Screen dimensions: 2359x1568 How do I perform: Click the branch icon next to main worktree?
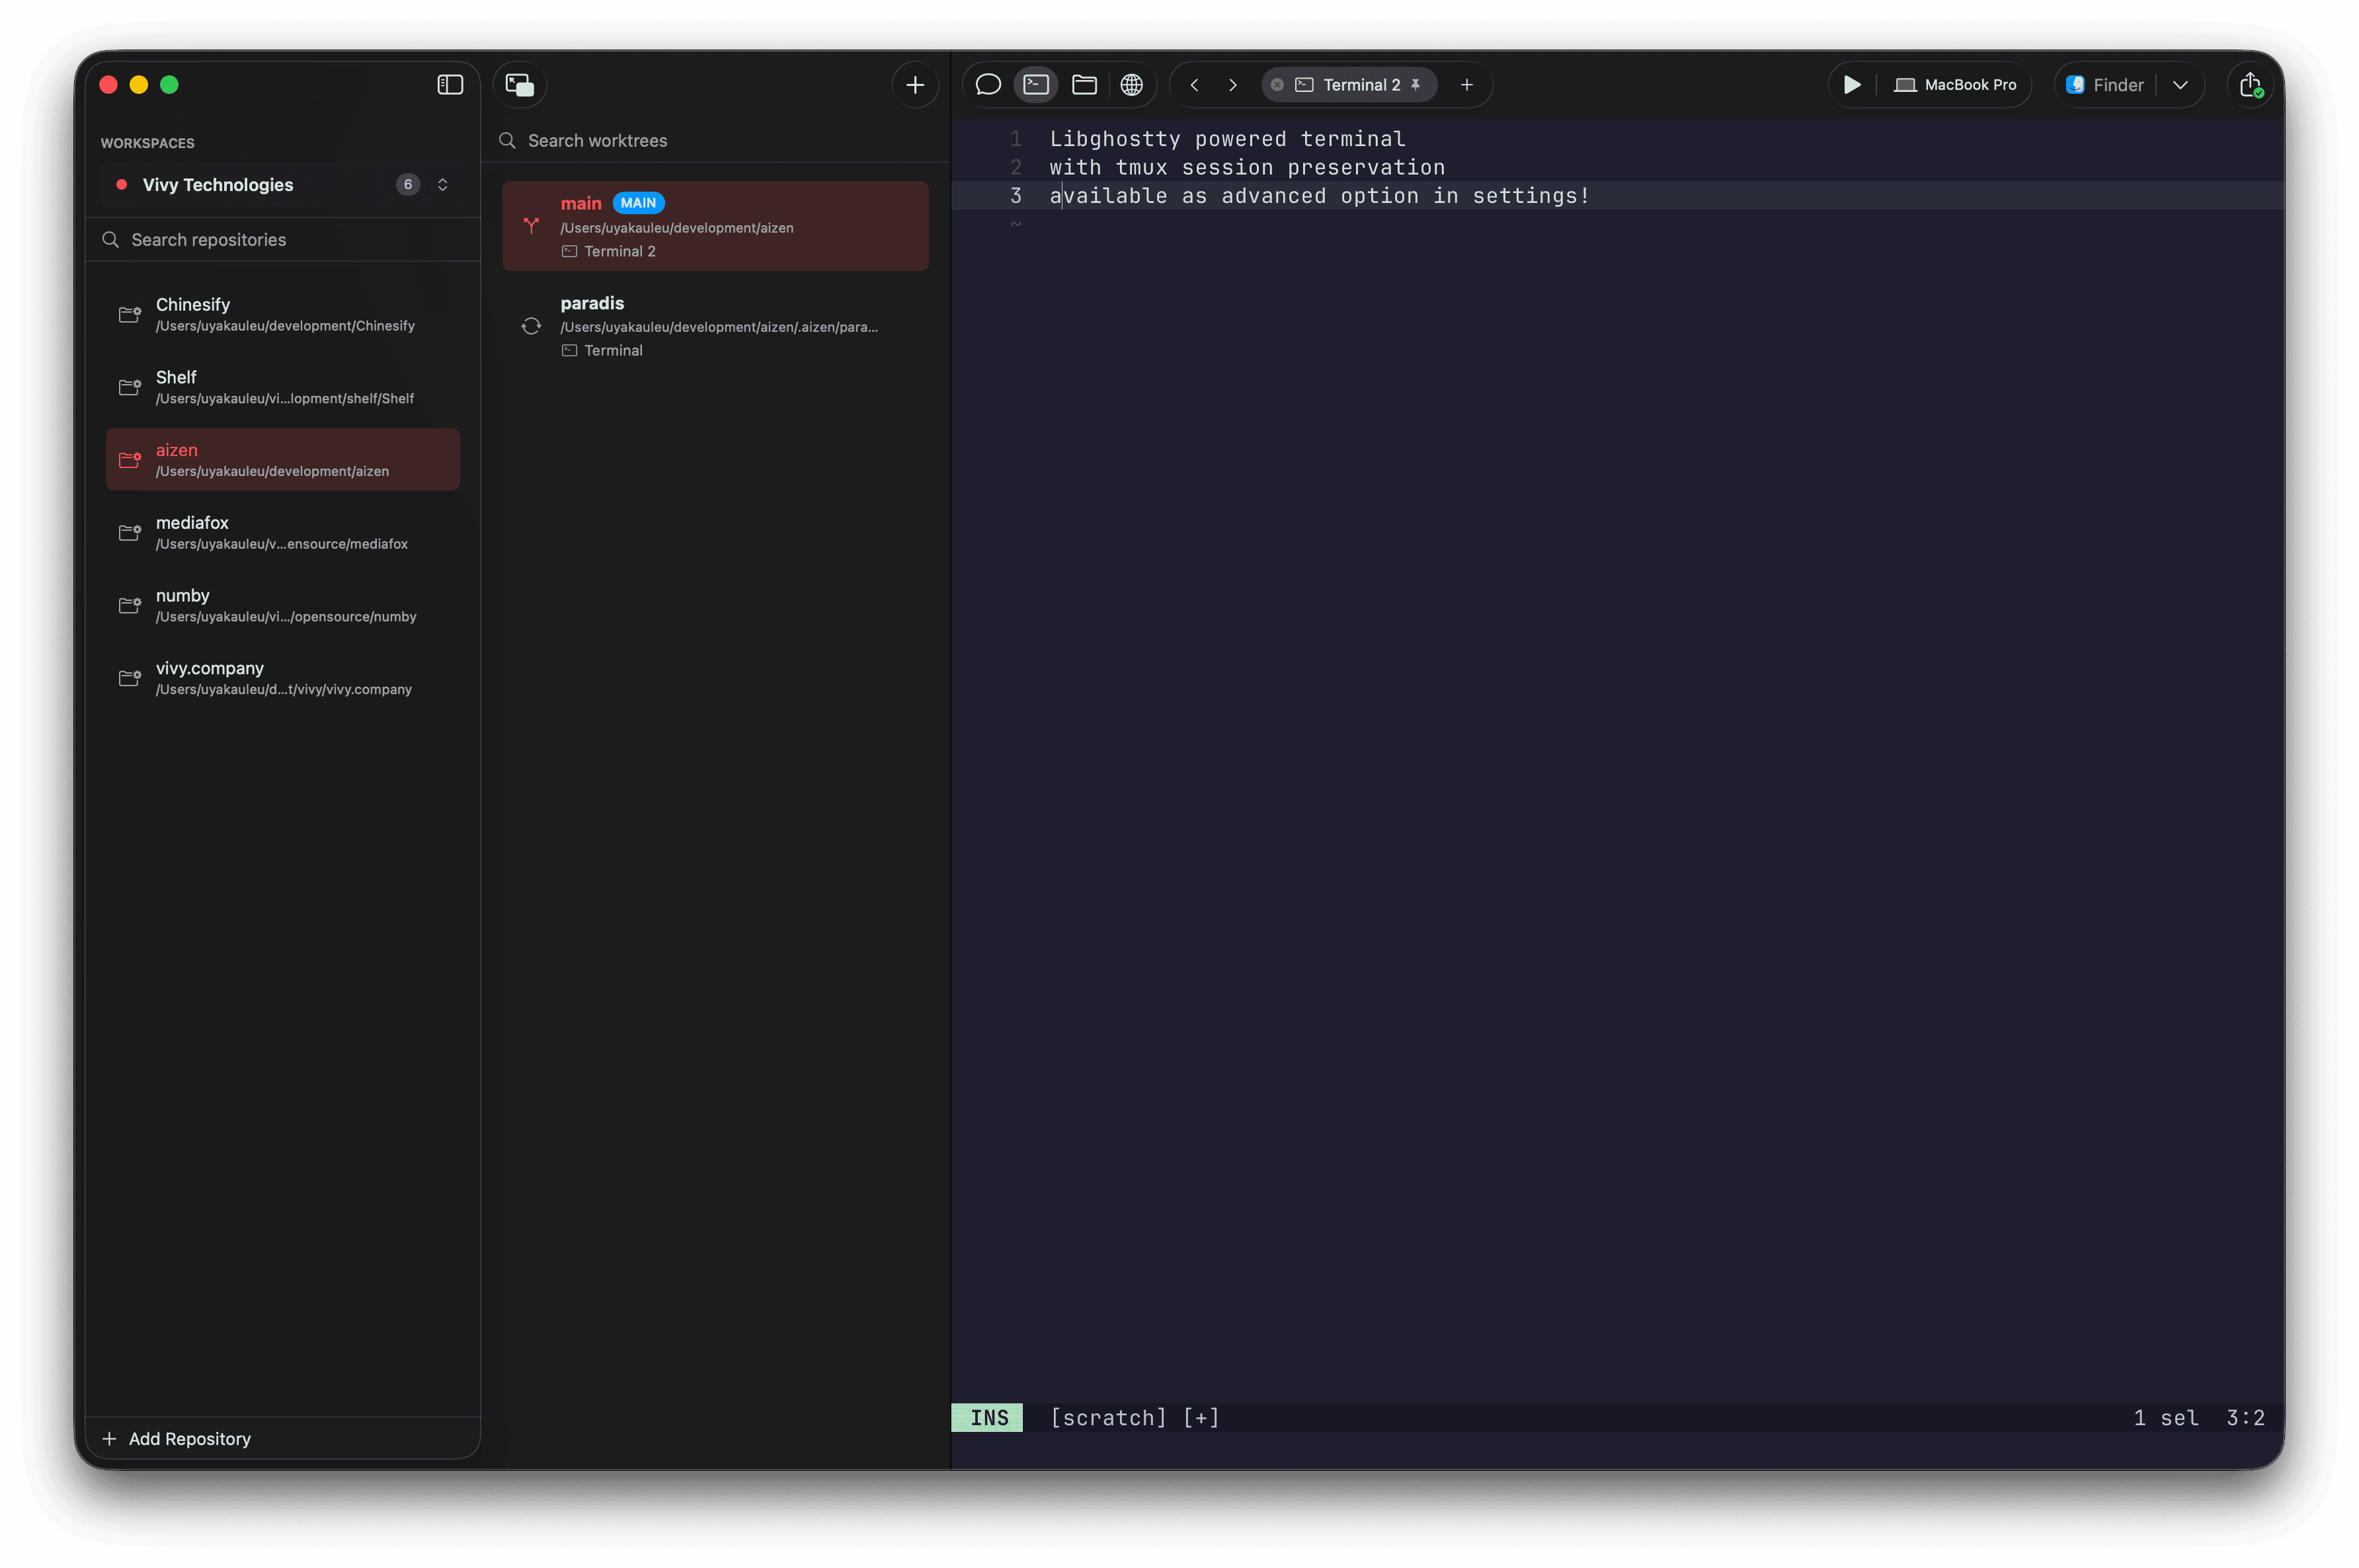(531, 226)
